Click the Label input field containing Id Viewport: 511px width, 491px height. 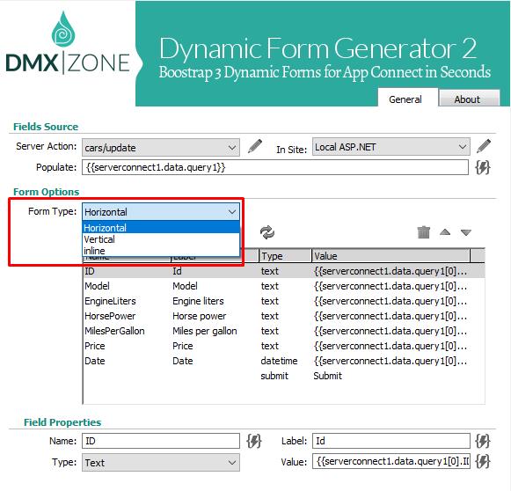pos(391,441)
